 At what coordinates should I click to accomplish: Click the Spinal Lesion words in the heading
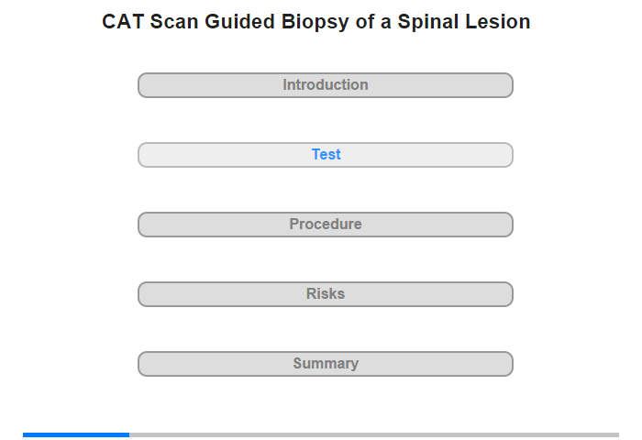point(464,22)
